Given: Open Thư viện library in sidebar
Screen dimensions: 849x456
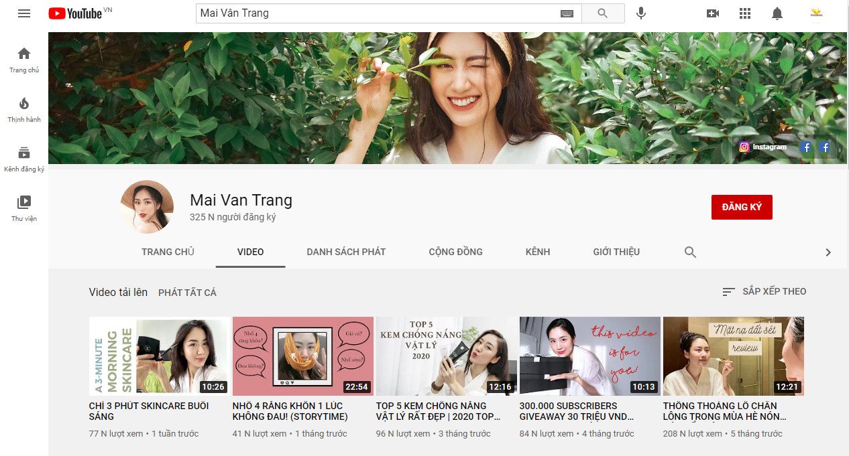Looking at the screenshot, I should pos(24,208).
